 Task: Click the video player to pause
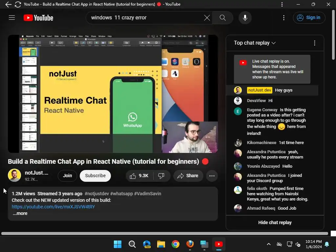tap(113, 94)
